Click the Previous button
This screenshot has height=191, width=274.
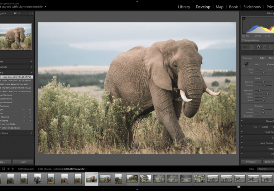251,162
